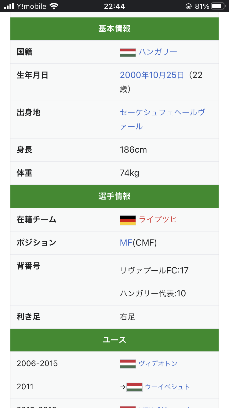The height and width of the screenshot is (408, 229).
Task: Tap the flag icon next to ウーイペシュト
Action: pos(134,387)
